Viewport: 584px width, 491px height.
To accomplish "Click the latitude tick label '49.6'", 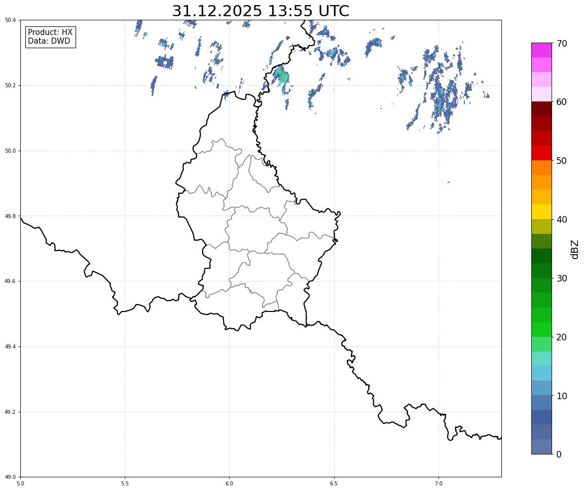I will tap(10, 282).
